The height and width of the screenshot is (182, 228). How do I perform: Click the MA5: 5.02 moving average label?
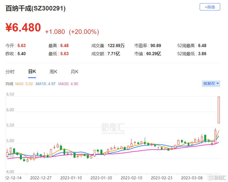tap(24, 84)
